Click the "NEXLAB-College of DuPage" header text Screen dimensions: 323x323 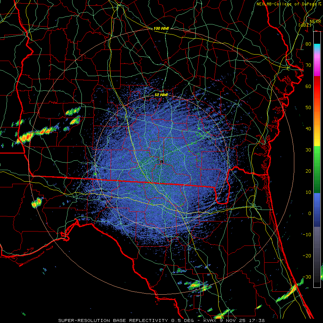point(286,4)
